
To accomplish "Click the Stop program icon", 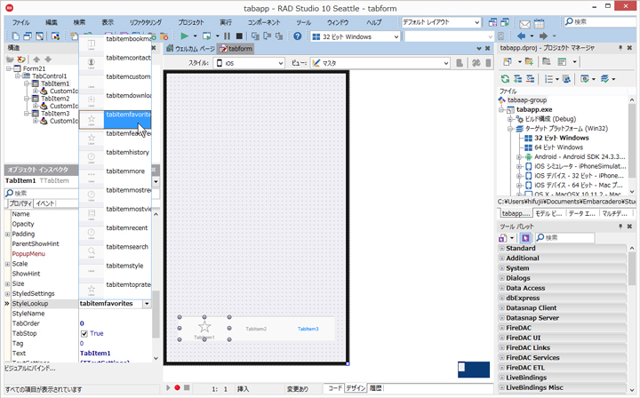I will (x=239, y=36).
